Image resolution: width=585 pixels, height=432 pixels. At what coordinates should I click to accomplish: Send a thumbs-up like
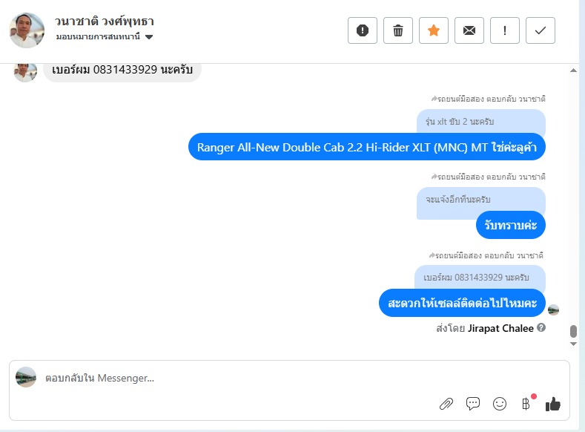(553, 404)
